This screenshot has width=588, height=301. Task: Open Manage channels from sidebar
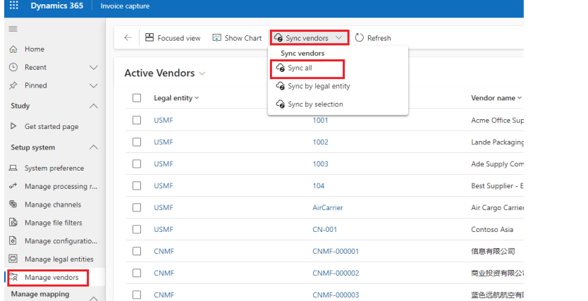(x=52, y=204)
